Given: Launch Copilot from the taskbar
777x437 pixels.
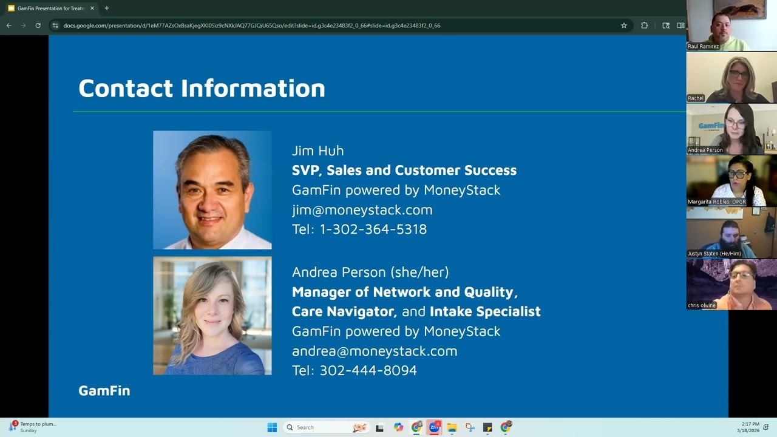Looking at the screenshot, I should 398,427.
